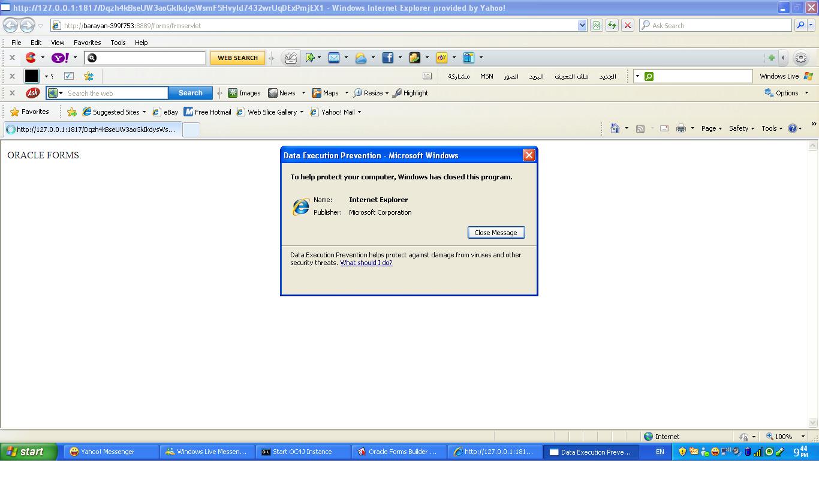Expand the Safety dropdown menu
The width and height of the screenshot is (819, 499).
click(741, 128)
